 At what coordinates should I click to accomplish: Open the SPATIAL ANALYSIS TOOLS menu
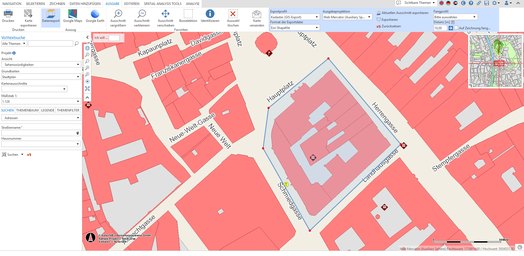click(163, 4)
